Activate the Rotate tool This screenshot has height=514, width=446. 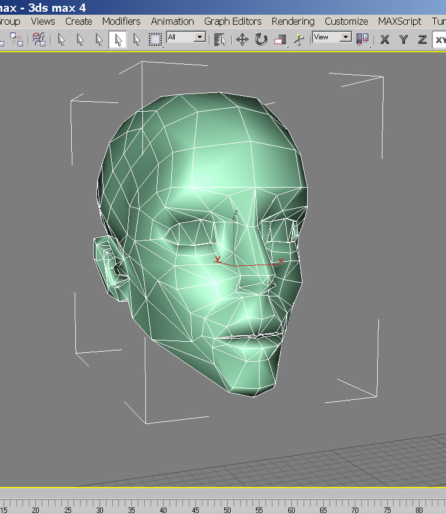pyautogui.click(x=261, y=39)
